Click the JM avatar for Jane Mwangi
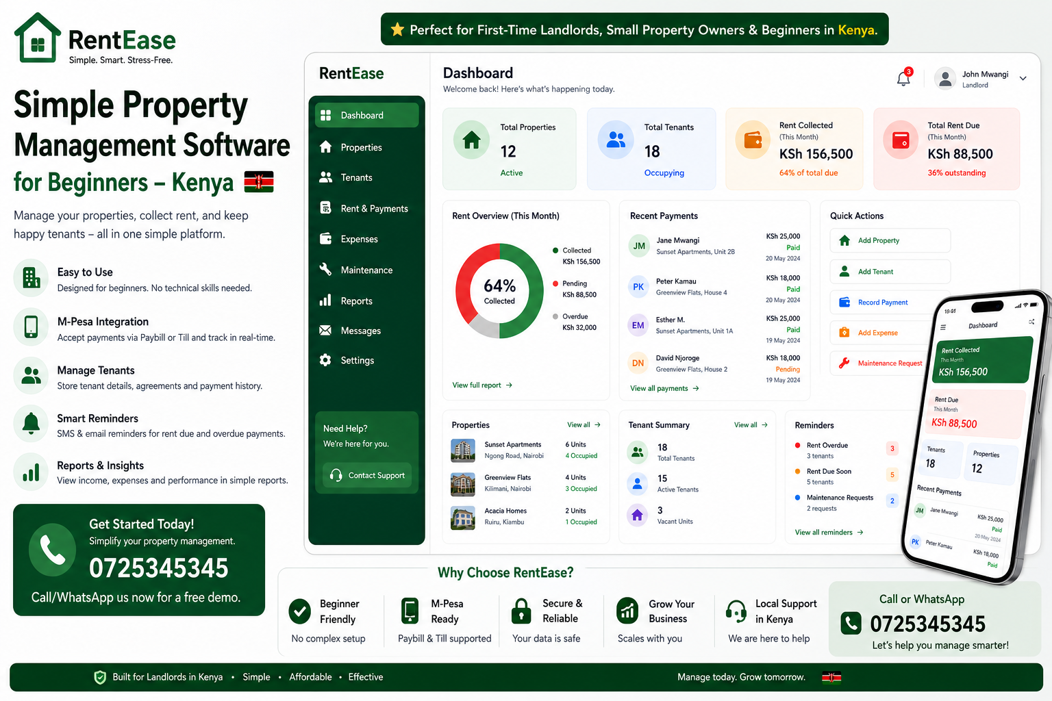Screen dimensions: 1052x701 (639, 246)
